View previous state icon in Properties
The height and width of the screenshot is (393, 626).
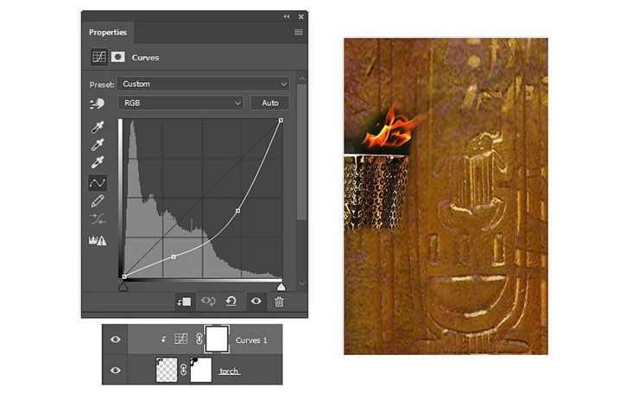208,301
